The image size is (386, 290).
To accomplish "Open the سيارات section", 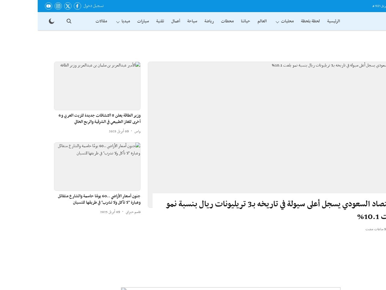I will [x=143, y=21].
